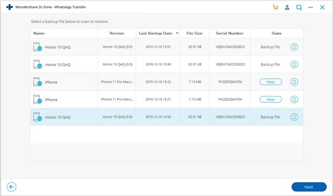
Task: Click serial FK2ZD3QXN704 in 15:22 row
Action: coord(230,82)
